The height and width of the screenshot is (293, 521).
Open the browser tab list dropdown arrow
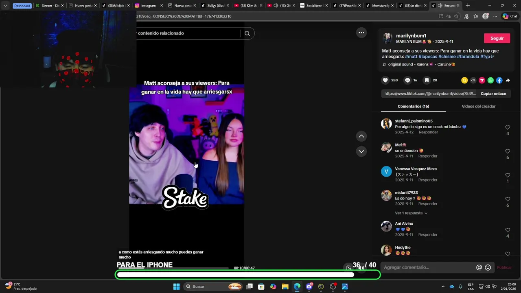(x=5, y=6)
